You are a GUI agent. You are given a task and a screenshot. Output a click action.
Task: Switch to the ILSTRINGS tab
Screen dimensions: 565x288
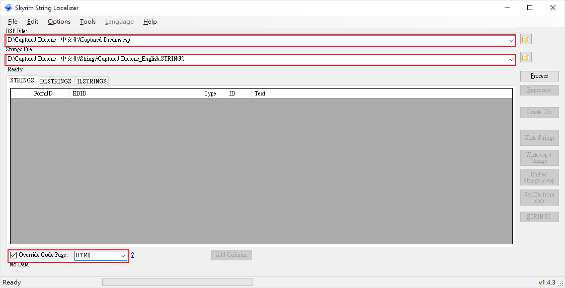pyautogui.click(x=92, y=81)
